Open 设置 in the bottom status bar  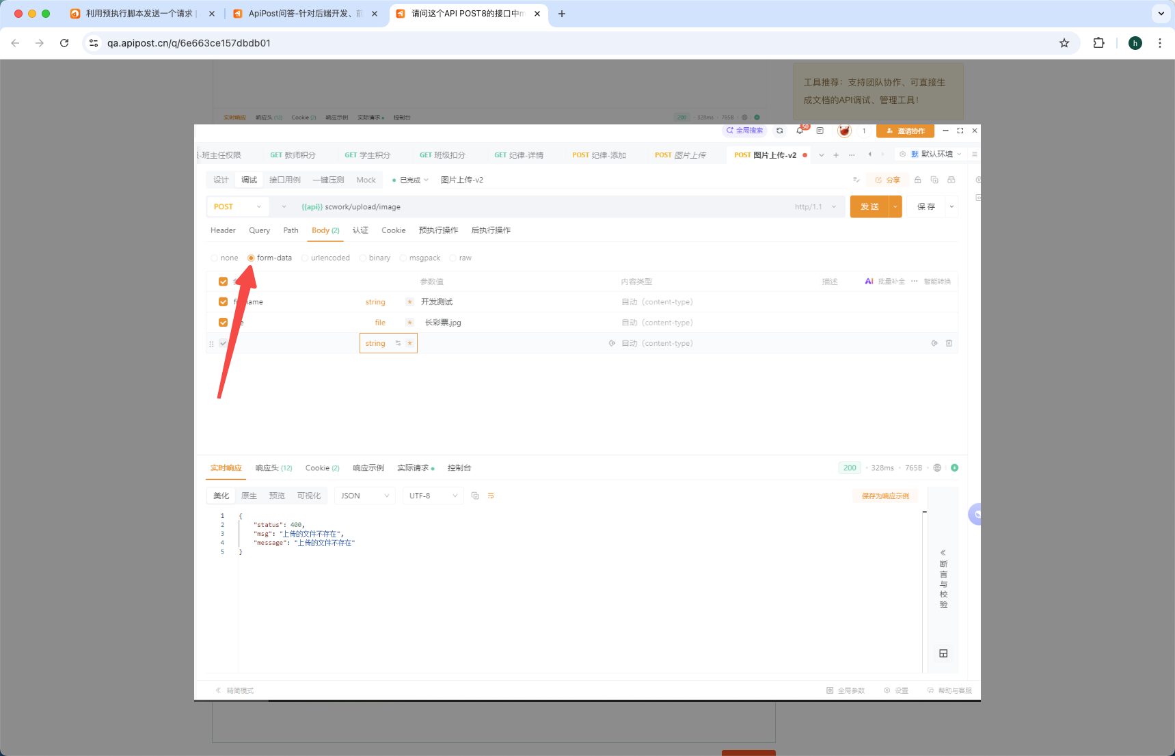pyautogui.click(x=897, y=690)
